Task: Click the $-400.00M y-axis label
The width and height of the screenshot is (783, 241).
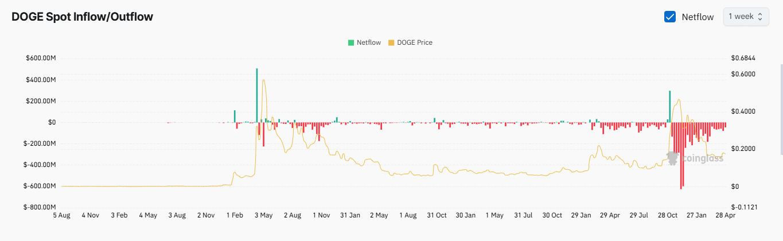Action: click(x=40, y=165)
